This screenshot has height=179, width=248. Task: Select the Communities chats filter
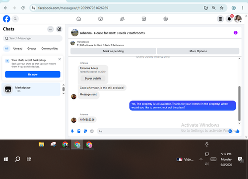[x=50, y=48]
